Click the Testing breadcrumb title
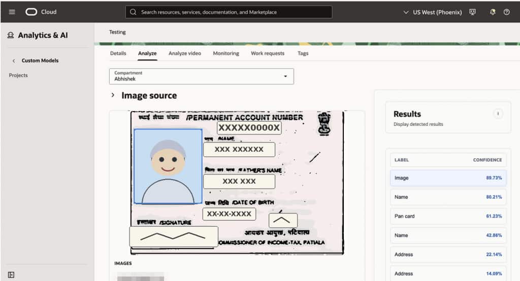520x281 pixels. (x=117, y=32)
